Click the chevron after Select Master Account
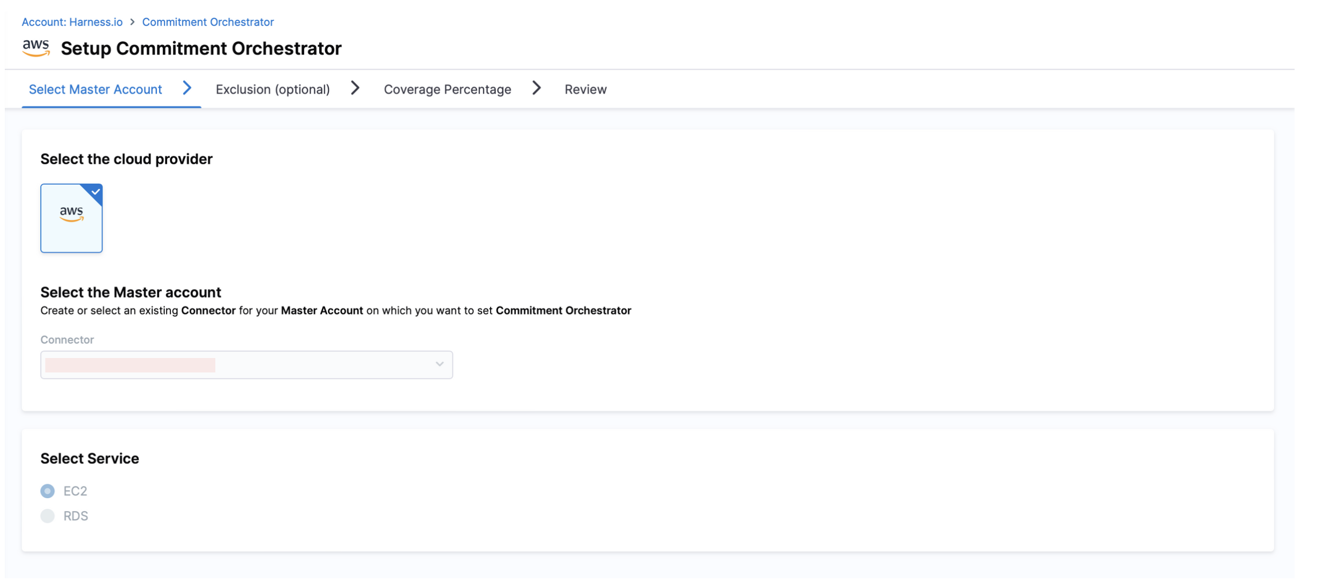Image resolution: width=1323 pixels, height=579 pixels. 187,88
